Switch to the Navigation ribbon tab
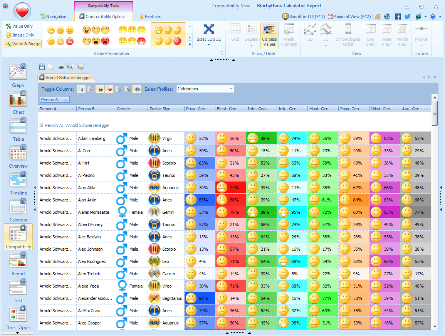The image size is (445, 336). point(53,17)
